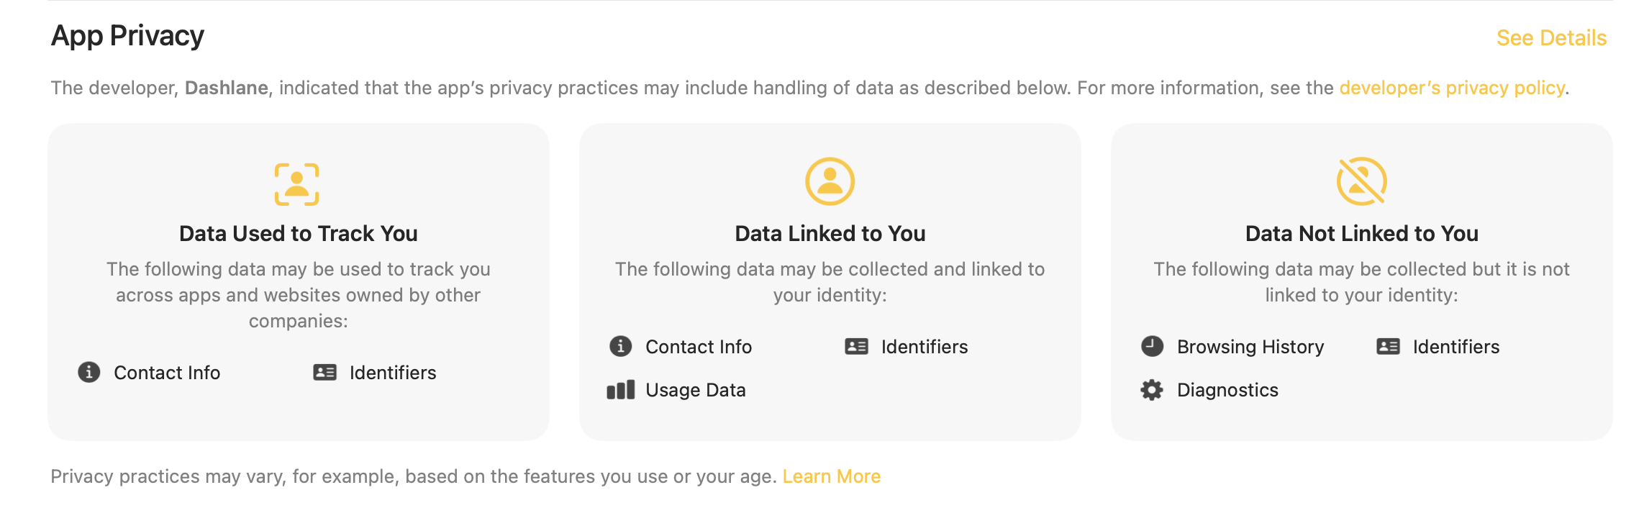Click the Identifiers icon under not-linked data
This screenshot has width=1626, height=508.
(1388, 346)
